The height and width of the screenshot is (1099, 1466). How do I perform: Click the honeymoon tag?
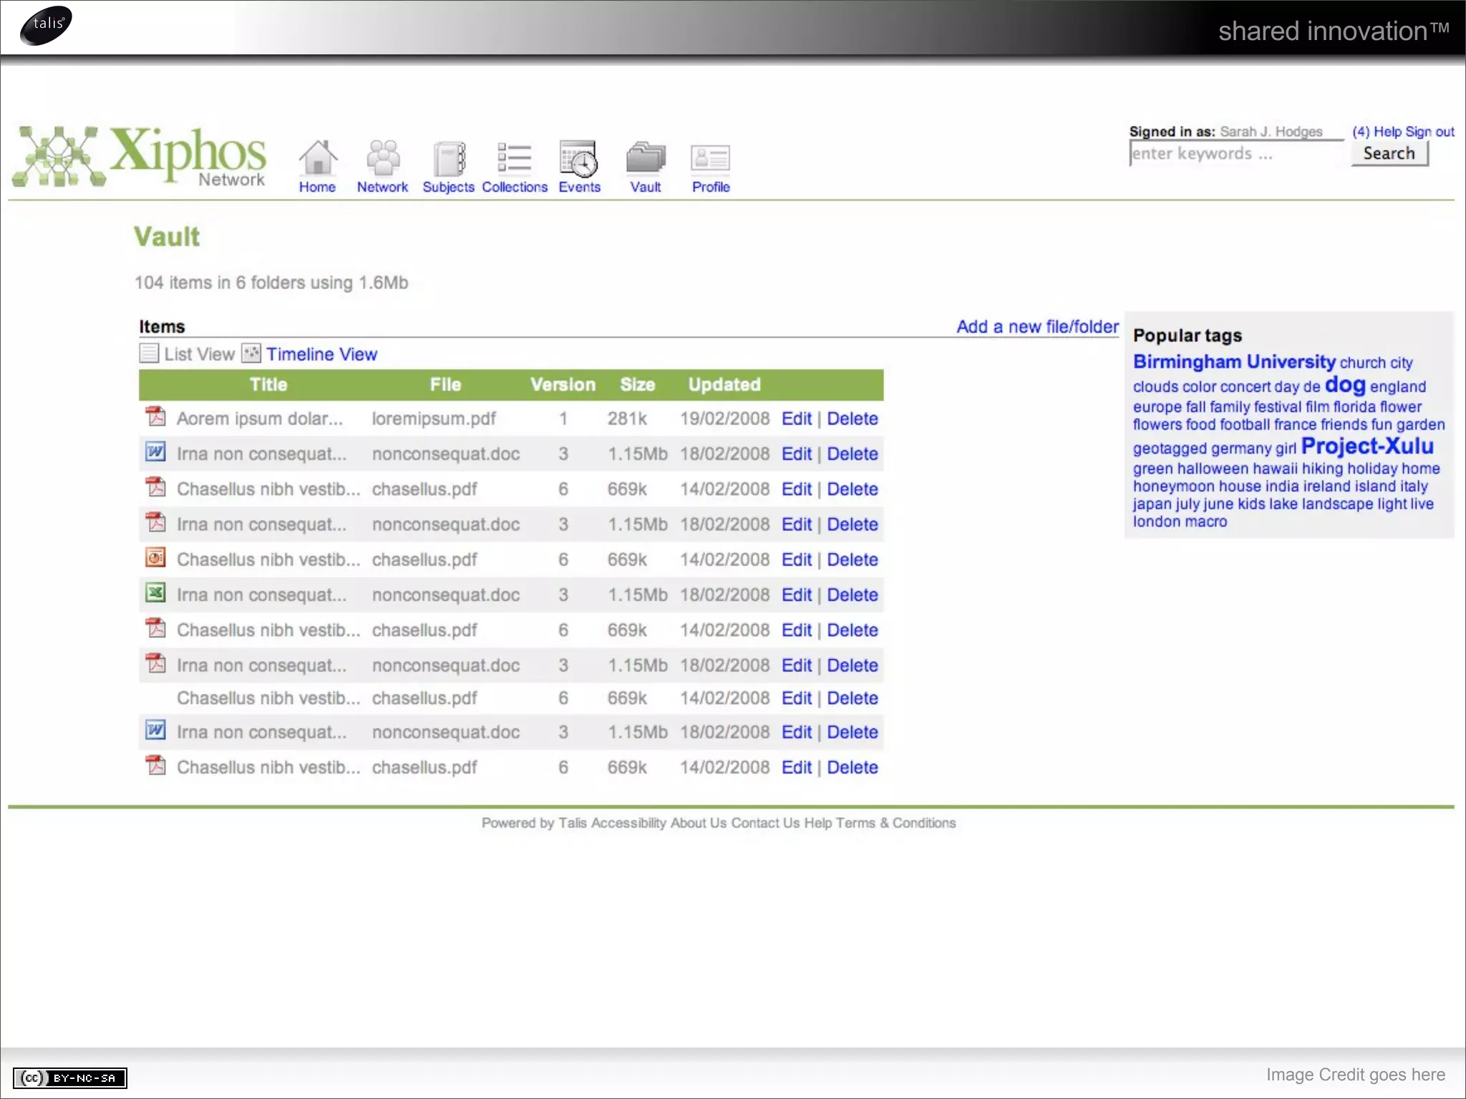[x=1173, y=486]
